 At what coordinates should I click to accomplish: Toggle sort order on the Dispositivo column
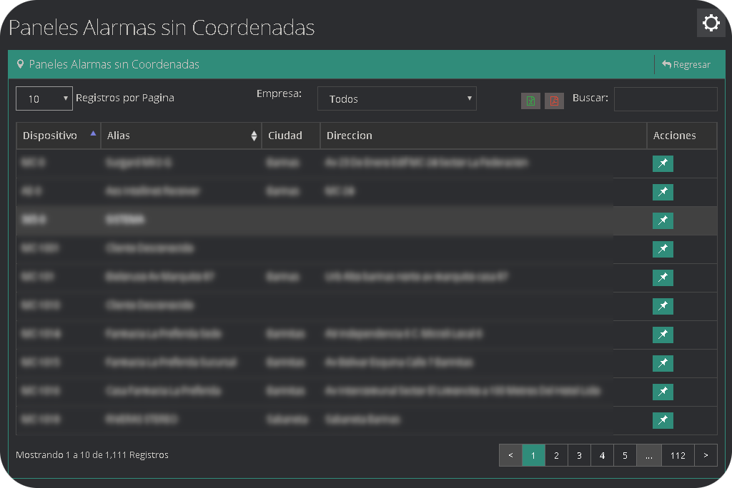pyautogui.click(x=57, y=135)
